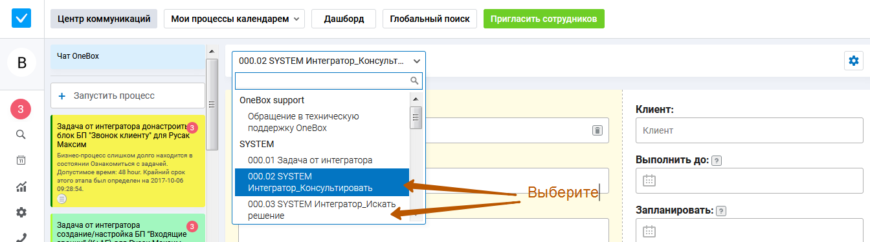
Task: Click help icon next to Выполнить до
Action: [x=717, y=160]
